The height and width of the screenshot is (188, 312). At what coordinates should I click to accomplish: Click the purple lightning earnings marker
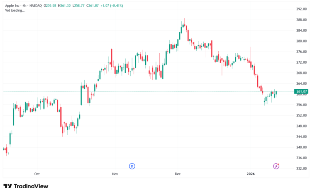coord(276,166)
